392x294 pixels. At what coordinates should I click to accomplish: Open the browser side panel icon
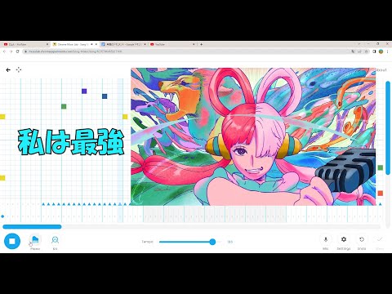[374, 51]
